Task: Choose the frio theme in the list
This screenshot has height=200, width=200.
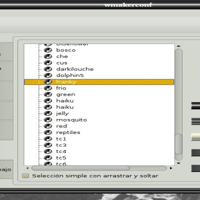Action: tap(61, 88)
